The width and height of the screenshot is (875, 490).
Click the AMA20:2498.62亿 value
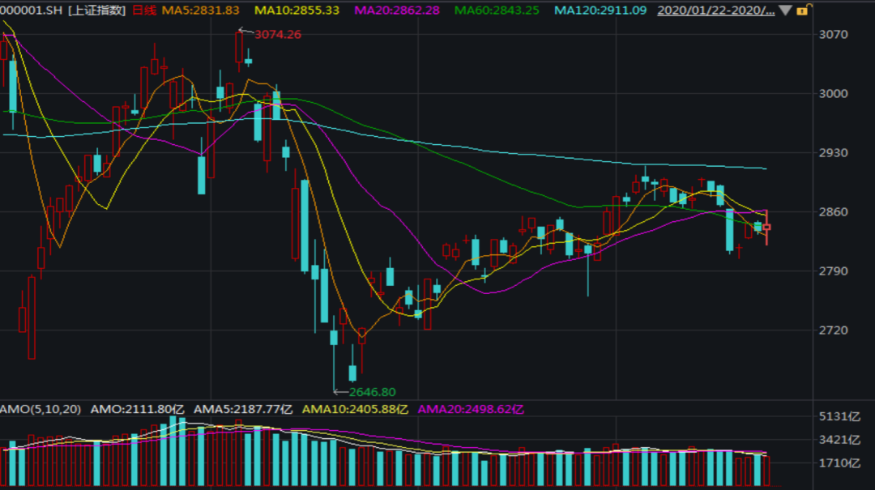tap(471, 409)
